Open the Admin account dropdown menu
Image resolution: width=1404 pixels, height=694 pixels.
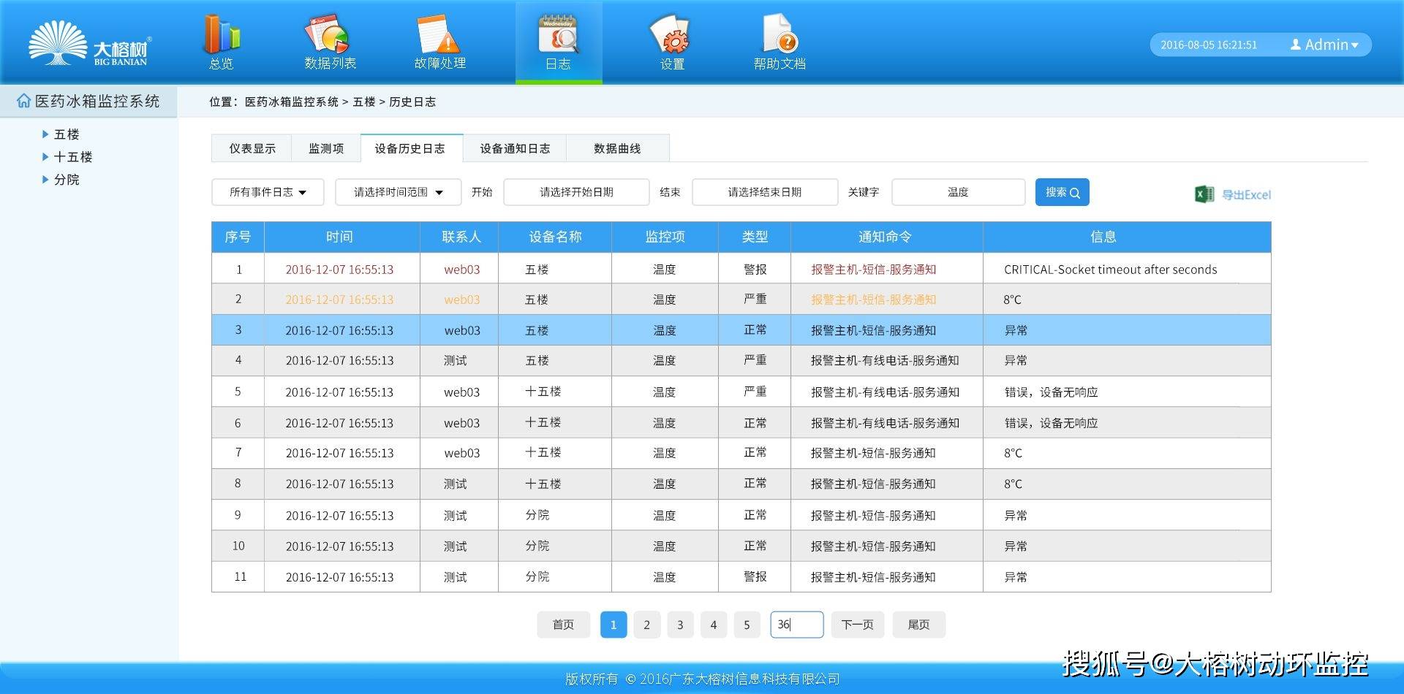(1324, 45)
